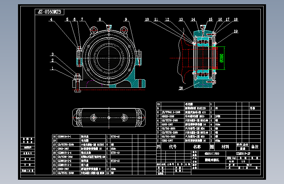This screenshot has width=284, height=184.
Task: Click the GB/T41-2000 code in row 4
Action: tap(168, 128)
